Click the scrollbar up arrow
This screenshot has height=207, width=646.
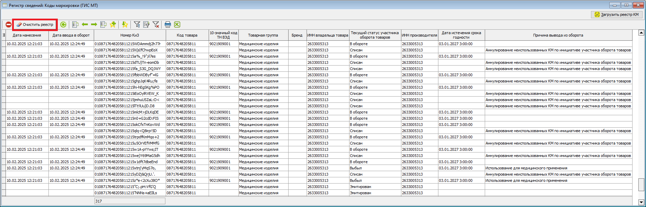coord(641,33)
